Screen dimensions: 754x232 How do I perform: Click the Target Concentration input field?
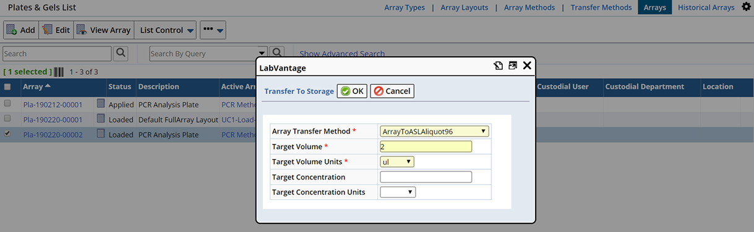point(426,177)
